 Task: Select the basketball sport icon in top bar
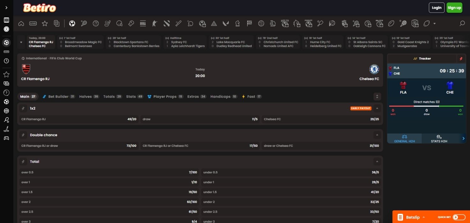click(96, 23)
